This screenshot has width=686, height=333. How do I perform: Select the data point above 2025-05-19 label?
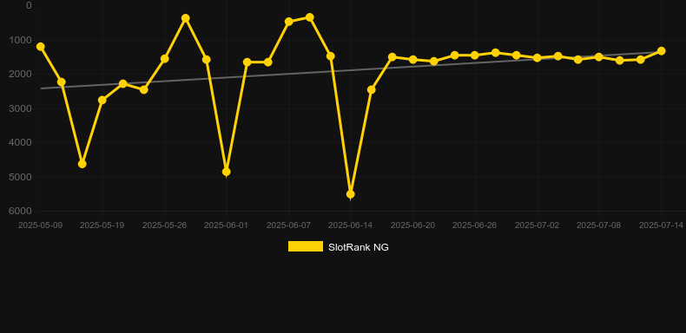click(102, 100)
